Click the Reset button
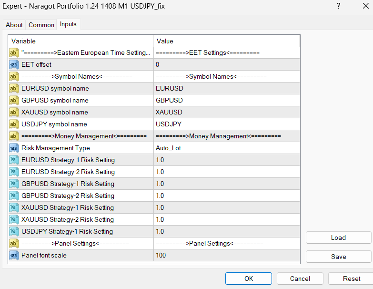This screenshot has width=373, height=289. click(x=352, y=279)
